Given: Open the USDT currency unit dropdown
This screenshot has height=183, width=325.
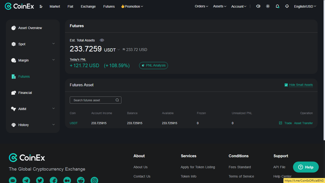Looking at the screenshot, I should [112, 50].
